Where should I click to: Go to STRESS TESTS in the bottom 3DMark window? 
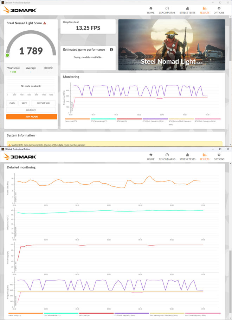coord(187,157)
